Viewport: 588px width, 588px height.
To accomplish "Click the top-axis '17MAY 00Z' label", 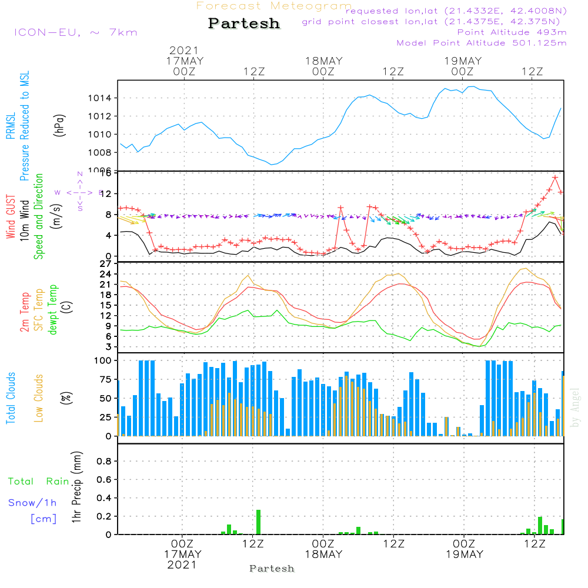I will (x=185, y=66).
